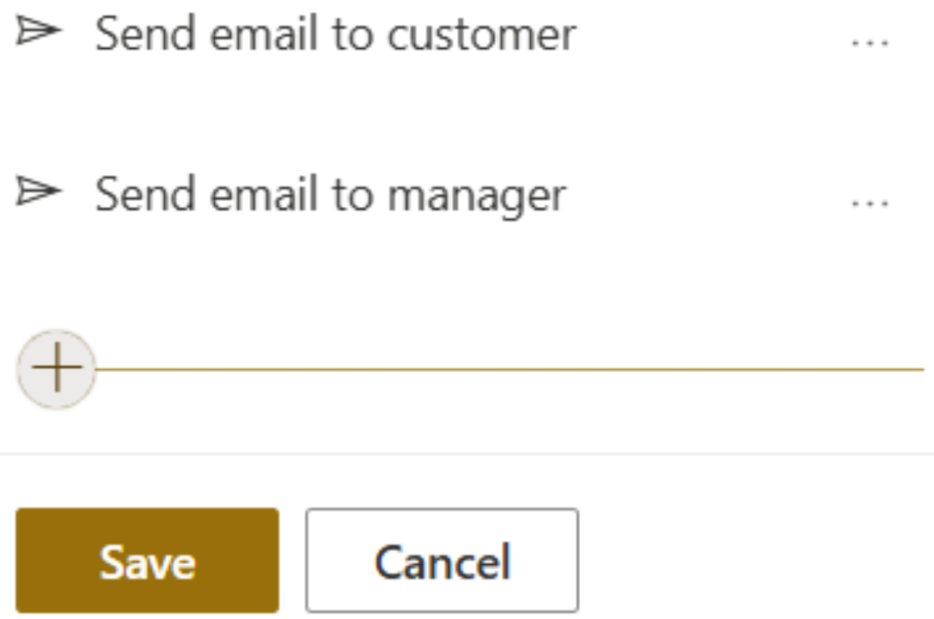Click the word 'customer' in first action
This screenshot has width=934, height=619.
coord(482,35)
